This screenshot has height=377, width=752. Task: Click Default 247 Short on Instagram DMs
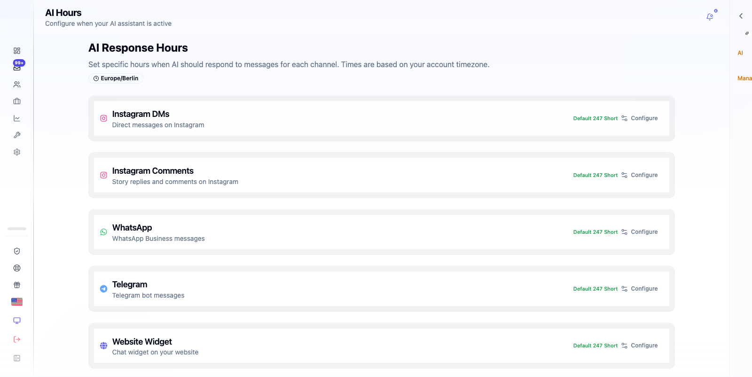click(x=595, y=118)
